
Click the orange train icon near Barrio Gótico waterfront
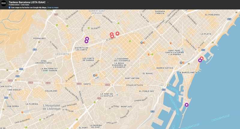(x=184, y=63)
